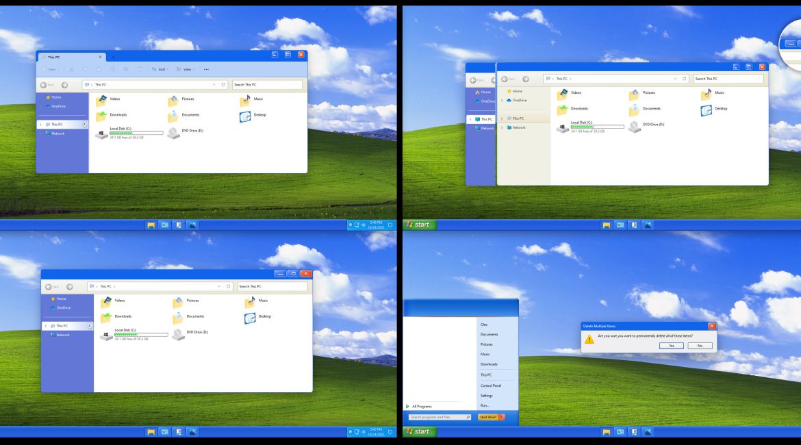Screen dimensions: 801x445
Task: Open address history chevron in bottom-left Explorer window
Action: tap(218, 287)
